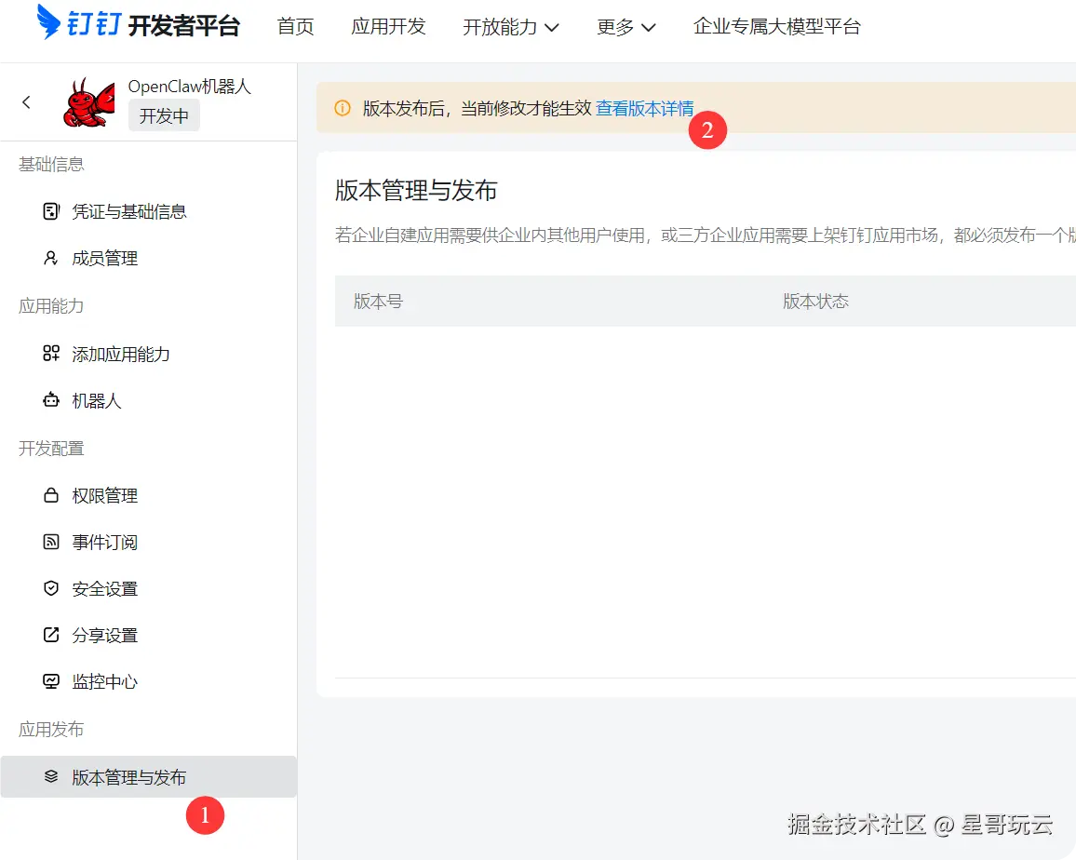Select 版本管理与发布 in sidebar
Viewport: 1076px width, 860px height.
pyautogui.click(x=148, y=777)
